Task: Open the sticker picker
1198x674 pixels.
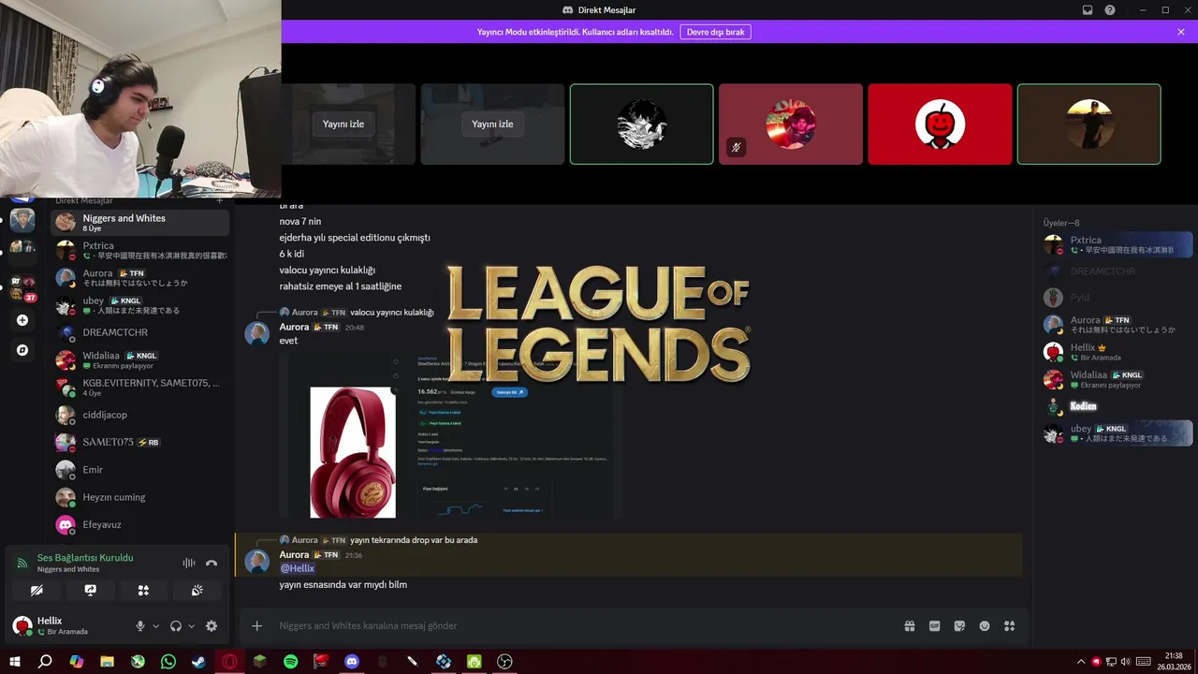Action: [x=959, y=626]
